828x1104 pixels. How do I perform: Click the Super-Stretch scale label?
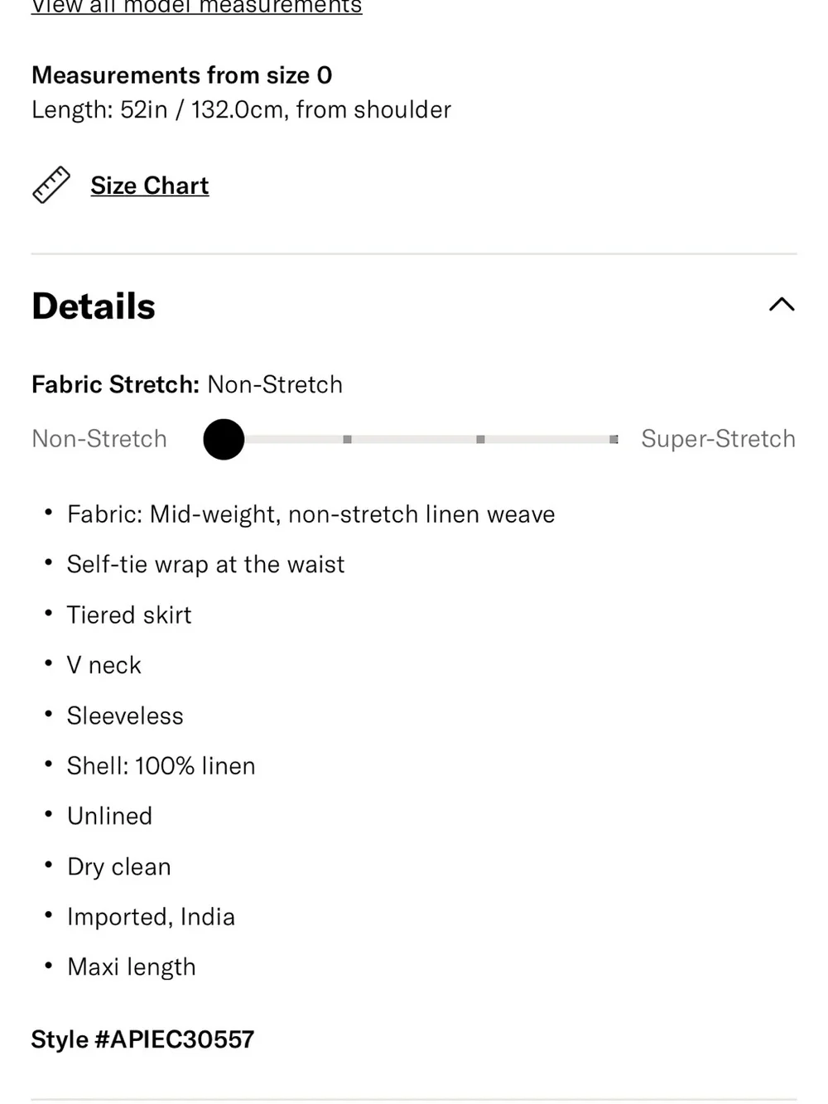[x=718, y=438]
